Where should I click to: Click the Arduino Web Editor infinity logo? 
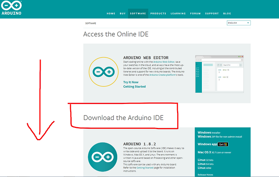[103, 72]
